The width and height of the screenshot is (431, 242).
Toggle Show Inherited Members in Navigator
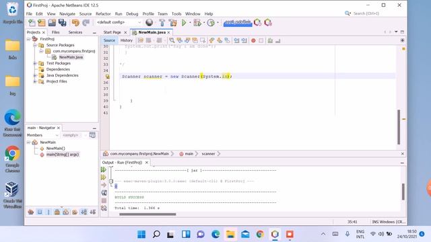point(31,212)
